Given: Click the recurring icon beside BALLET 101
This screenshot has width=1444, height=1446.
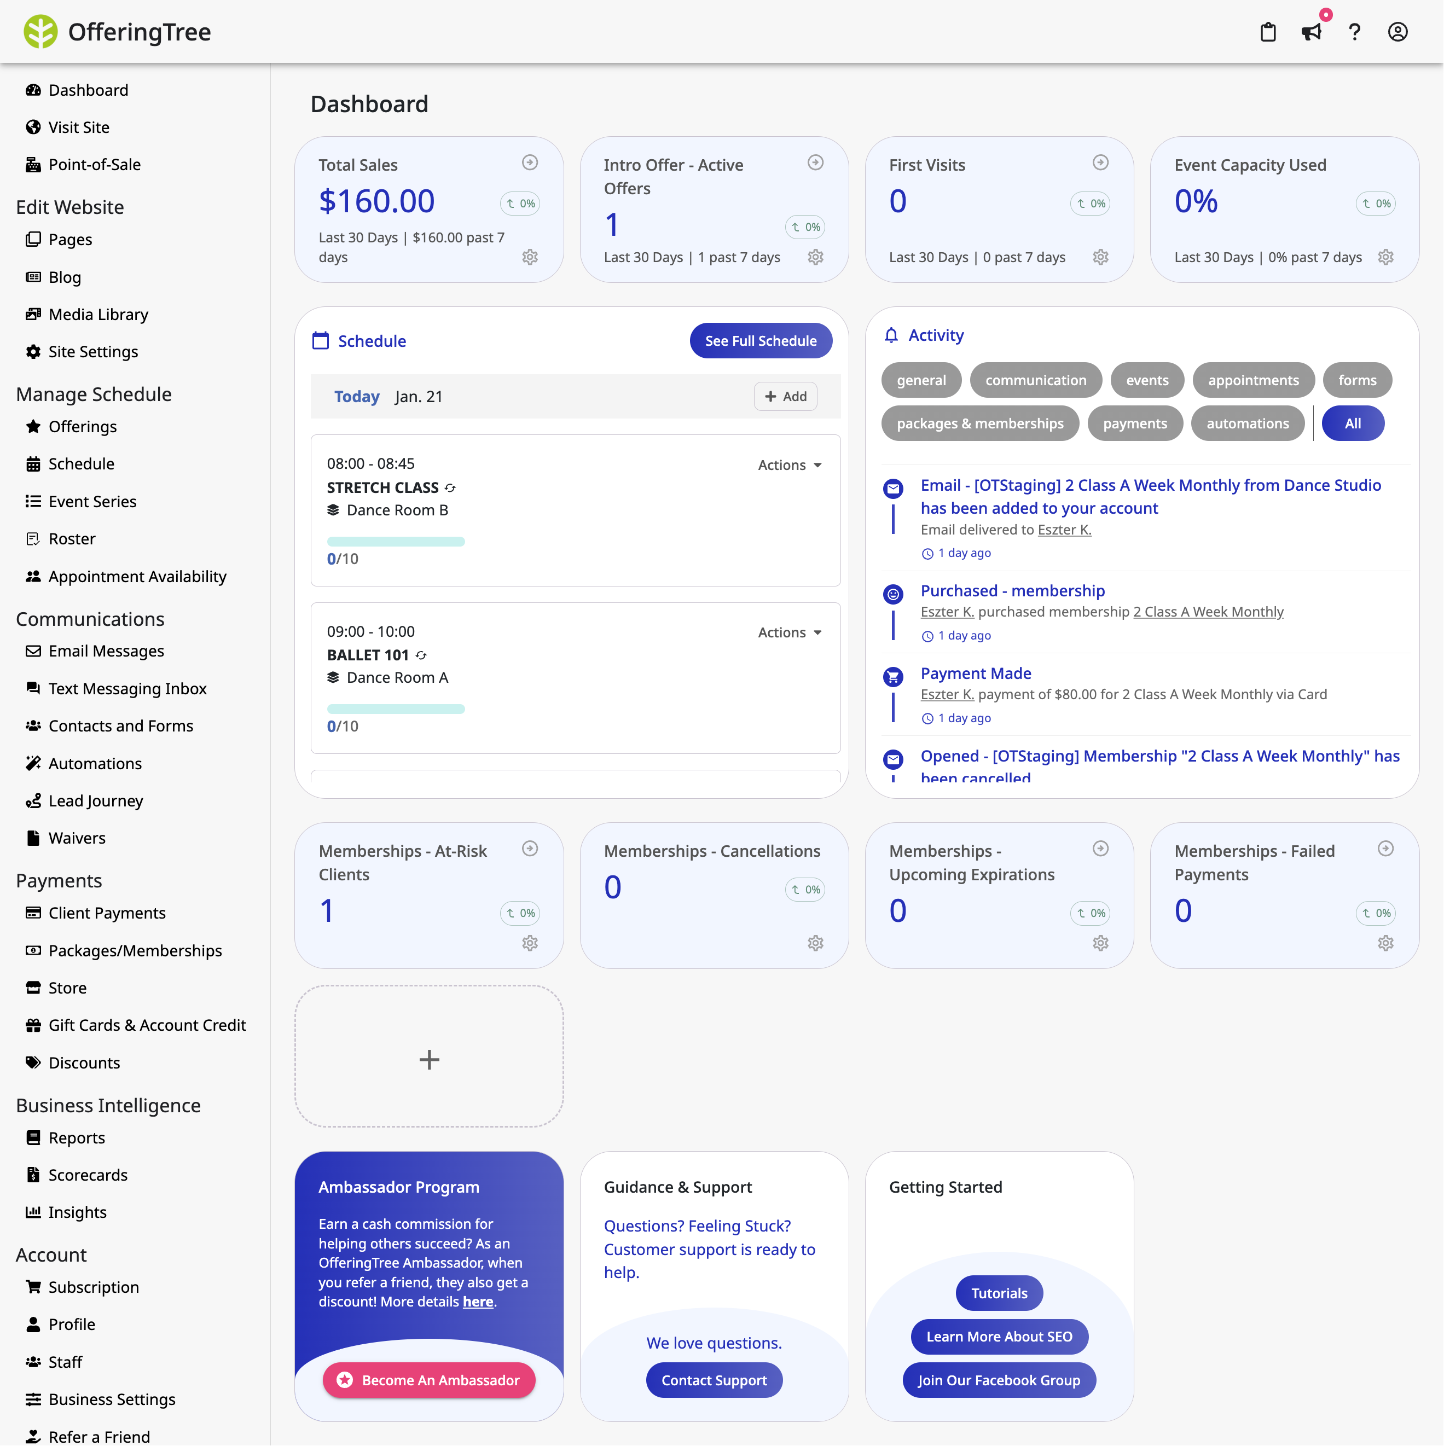Looking at the screenshot, I should click(421, 655).
